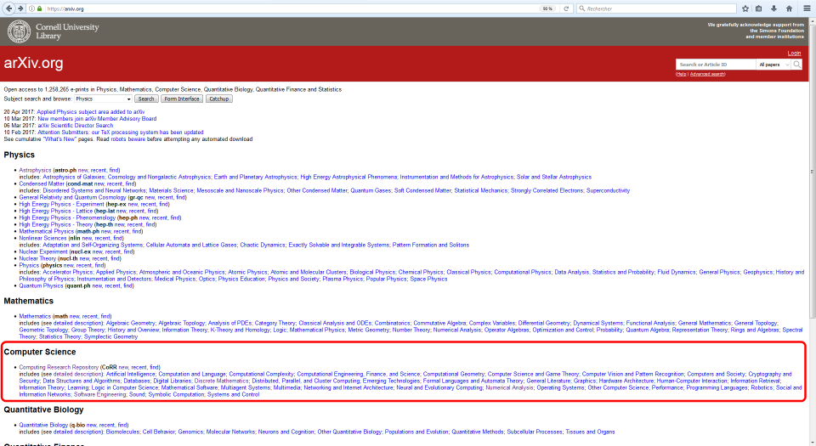Open the Quantum Physics link

tap(41, 285)
